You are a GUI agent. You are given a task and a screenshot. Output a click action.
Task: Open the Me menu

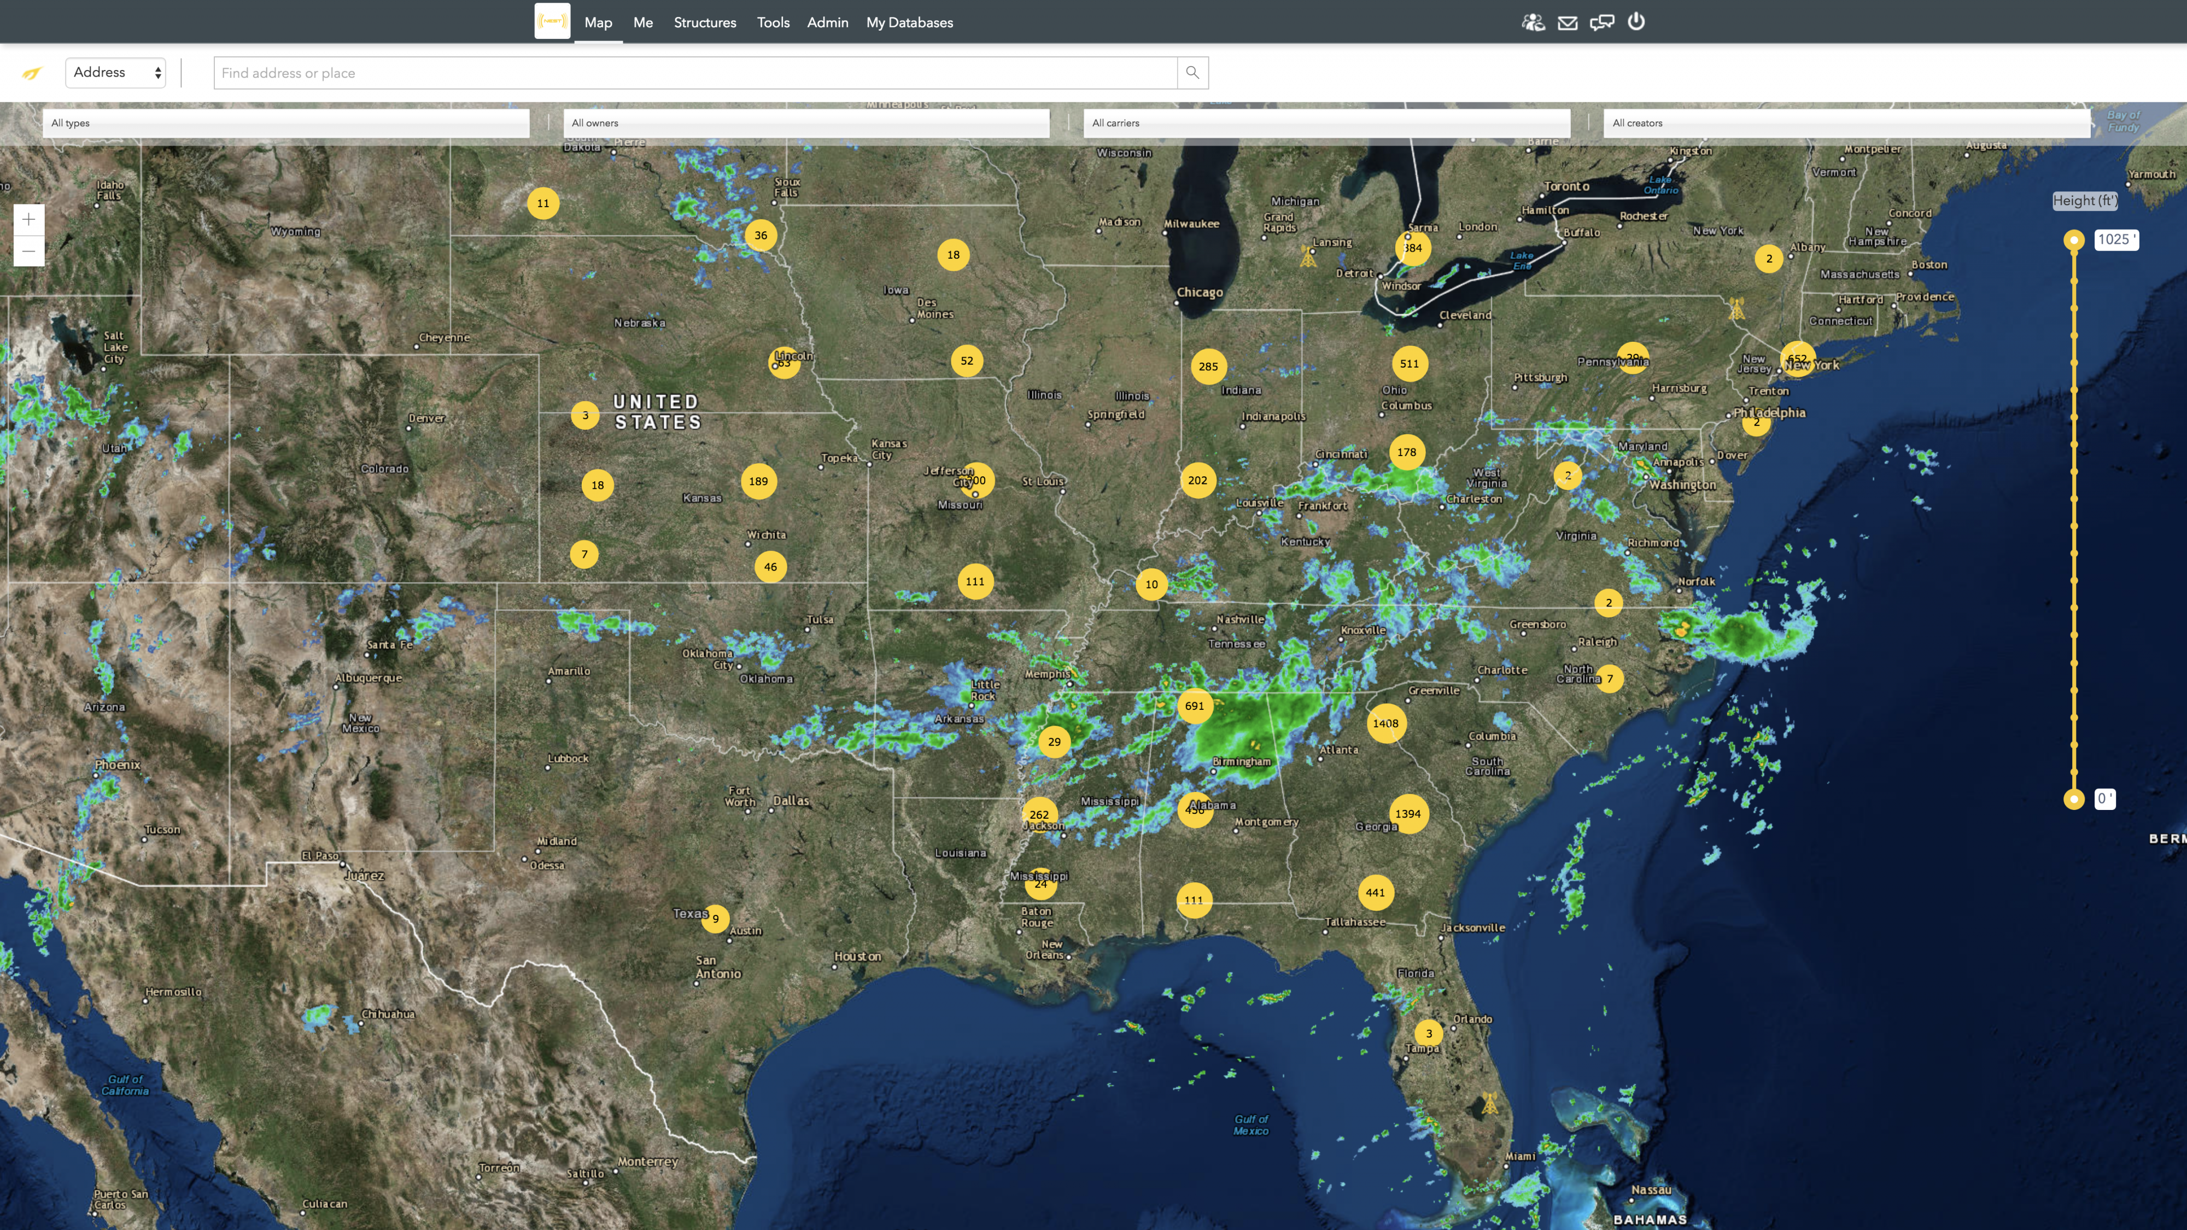point(642,23)
